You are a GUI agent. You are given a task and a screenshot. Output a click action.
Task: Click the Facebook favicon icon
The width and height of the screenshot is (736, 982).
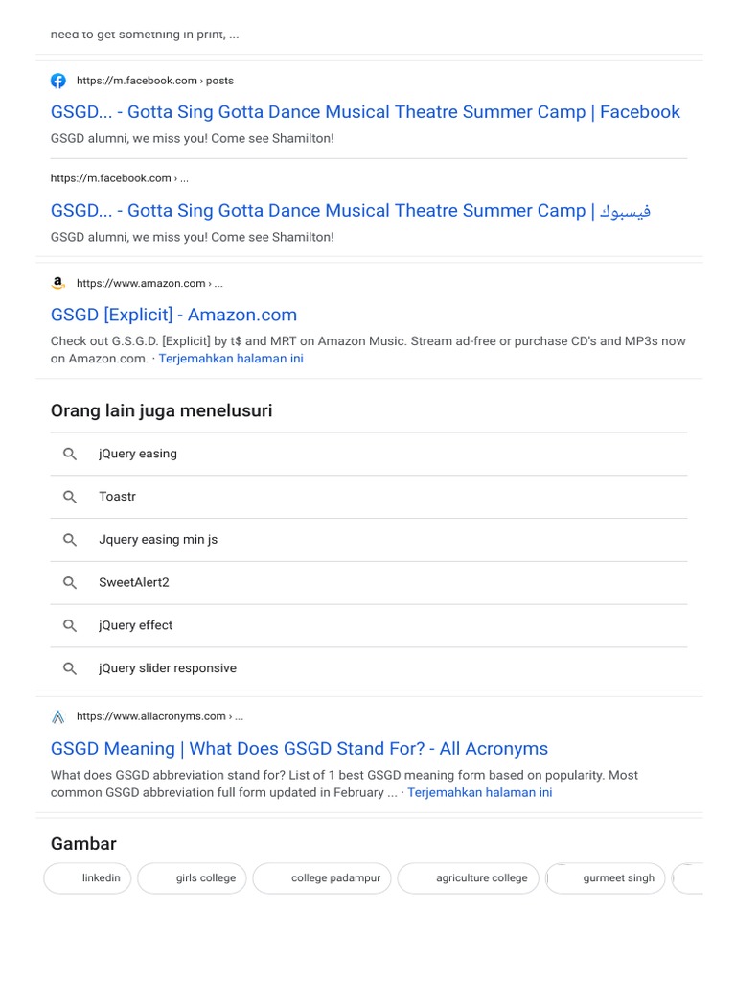[x=58, y=81]
